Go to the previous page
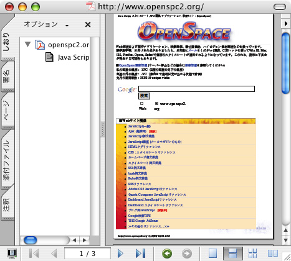The image size is (291, 261). coord(54,254)
